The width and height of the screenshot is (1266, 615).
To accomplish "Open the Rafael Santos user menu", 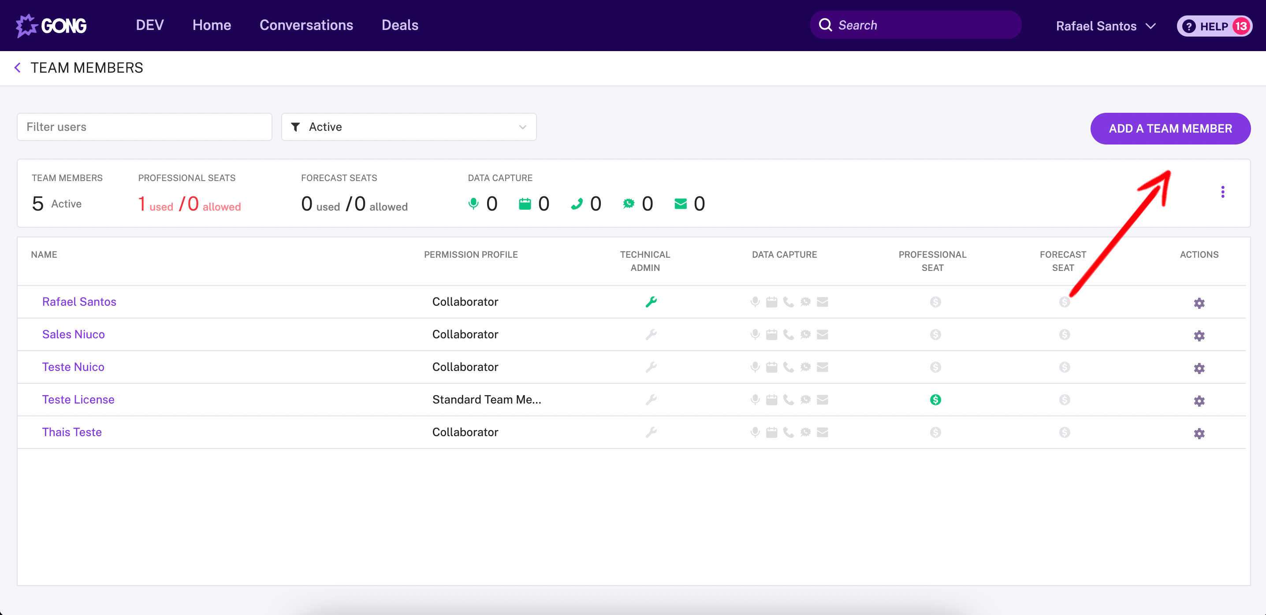I will tap(1105, 26).
